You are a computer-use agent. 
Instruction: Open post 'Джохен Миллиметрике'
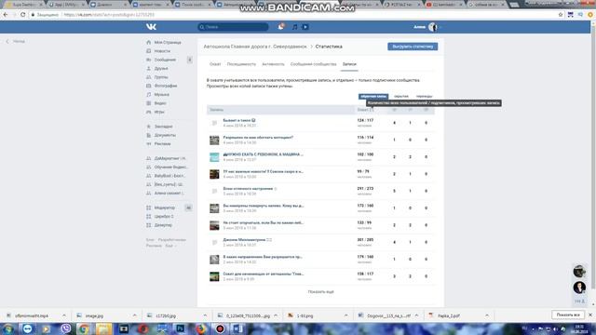point(247,240)
